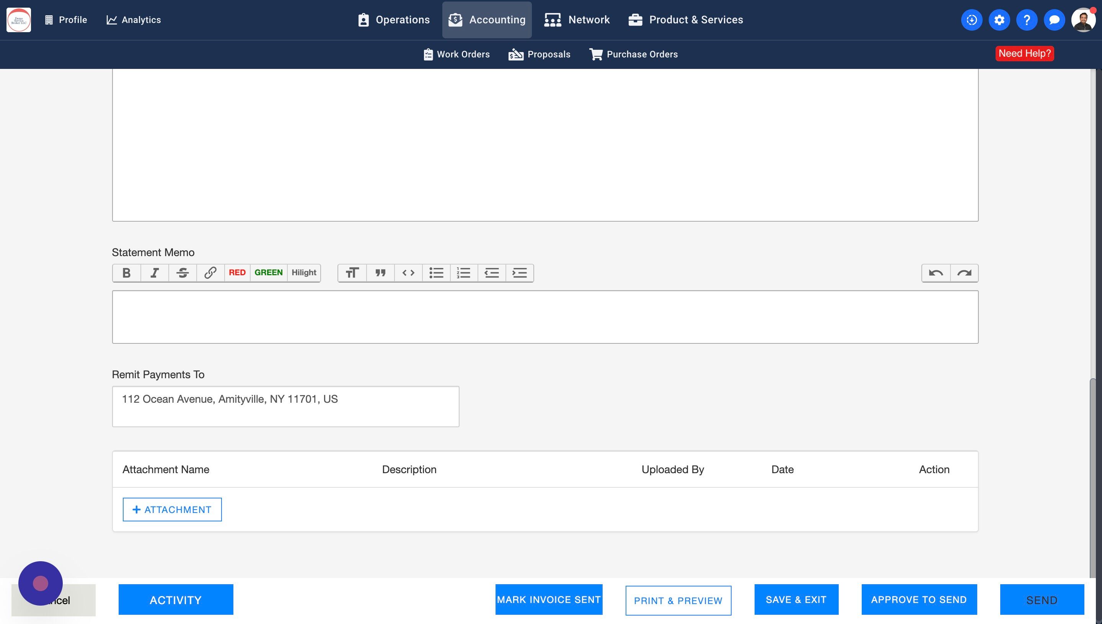Undo last memo edit
This screenshot has height=624, width=1102.
[x=936, y=273]
